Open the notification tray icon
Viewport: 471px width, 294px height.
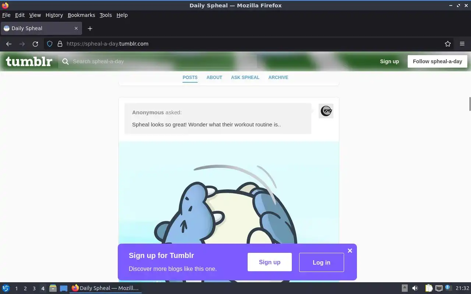click(448, 288)
